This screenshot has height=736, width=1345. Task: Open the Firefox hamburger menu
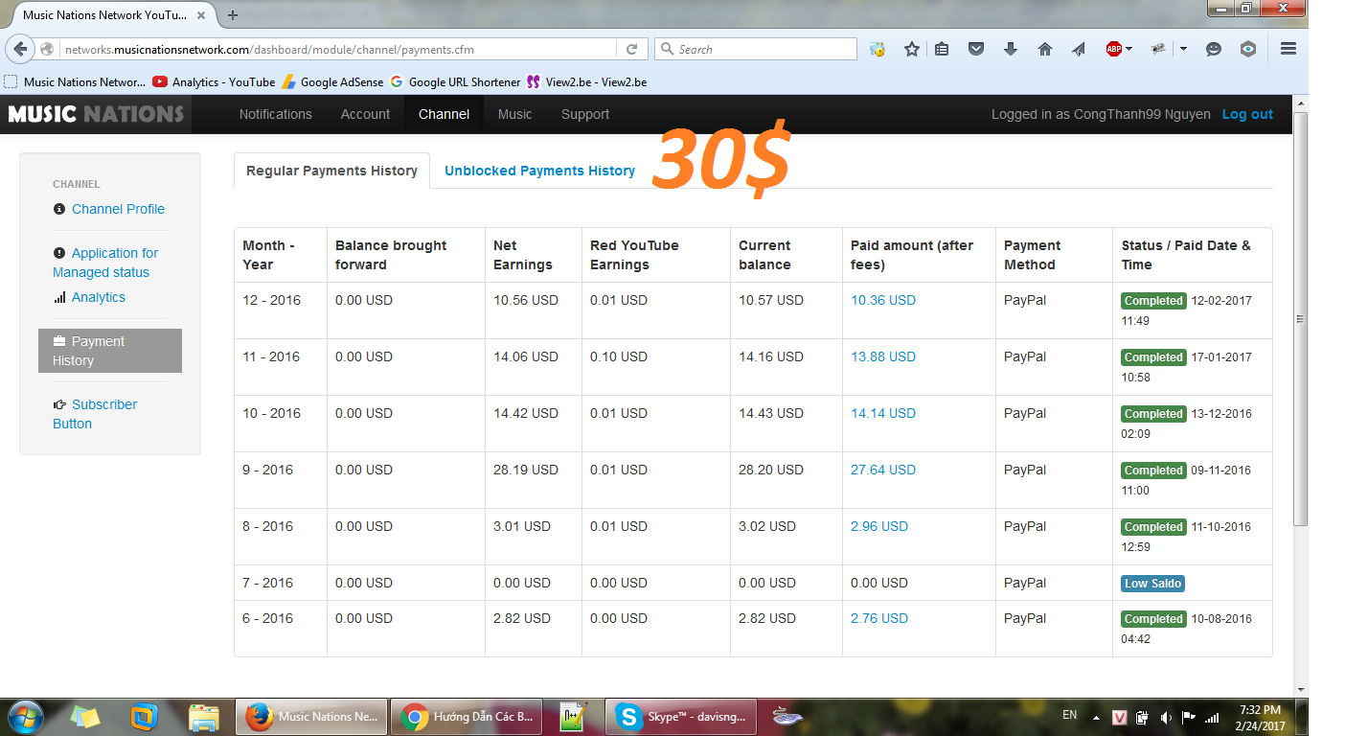click(1288, 49)
